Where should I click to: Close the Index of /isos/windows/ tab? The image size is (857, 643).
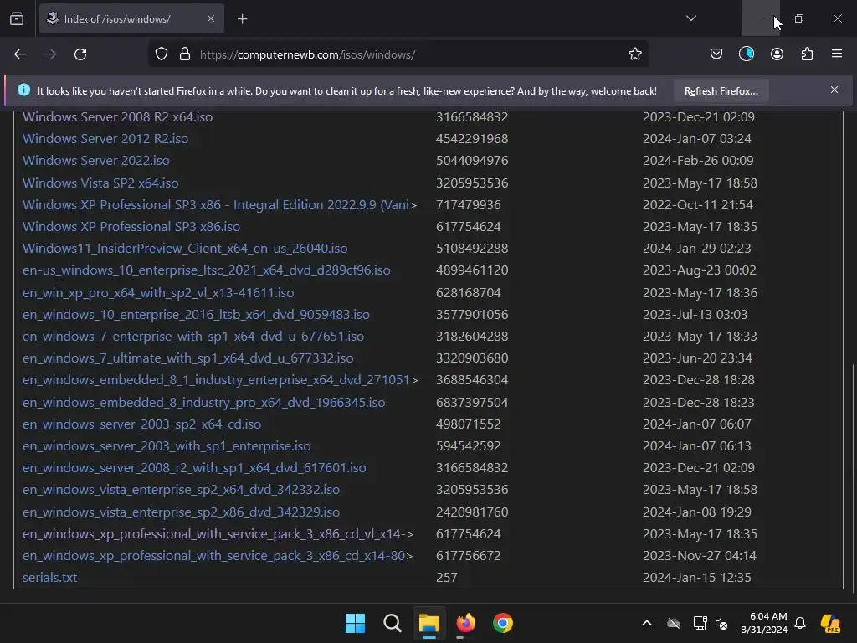tap(210, 18)
